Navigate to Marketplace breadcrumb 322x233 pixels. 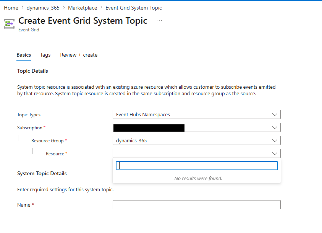83,8
